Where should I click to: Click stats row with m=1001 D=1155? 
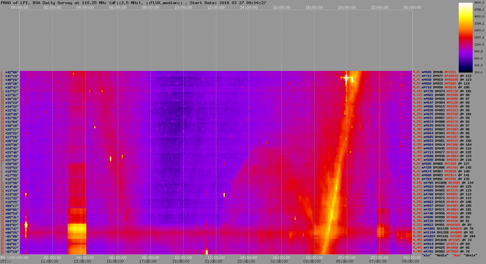[443, 229]
